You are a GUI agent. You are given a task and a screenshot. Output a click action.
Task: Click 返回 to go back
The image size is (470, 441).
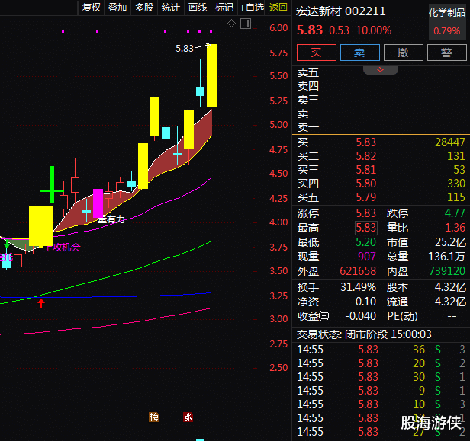(x=278, y=7)
